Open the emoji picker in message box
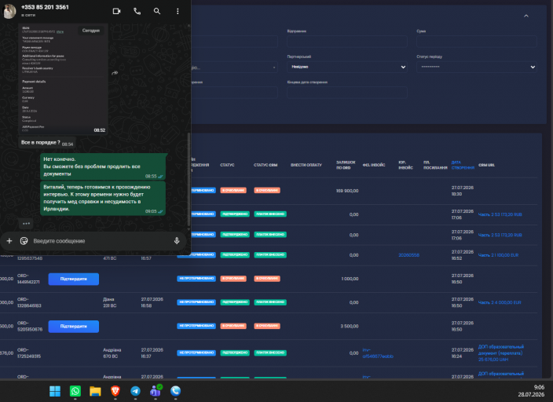This screenshot has height=402, width=553. 24,241
